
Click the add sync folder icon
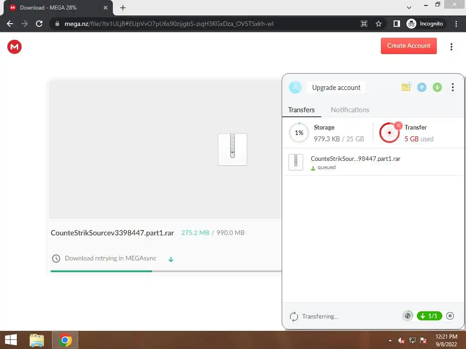(406, 87)
